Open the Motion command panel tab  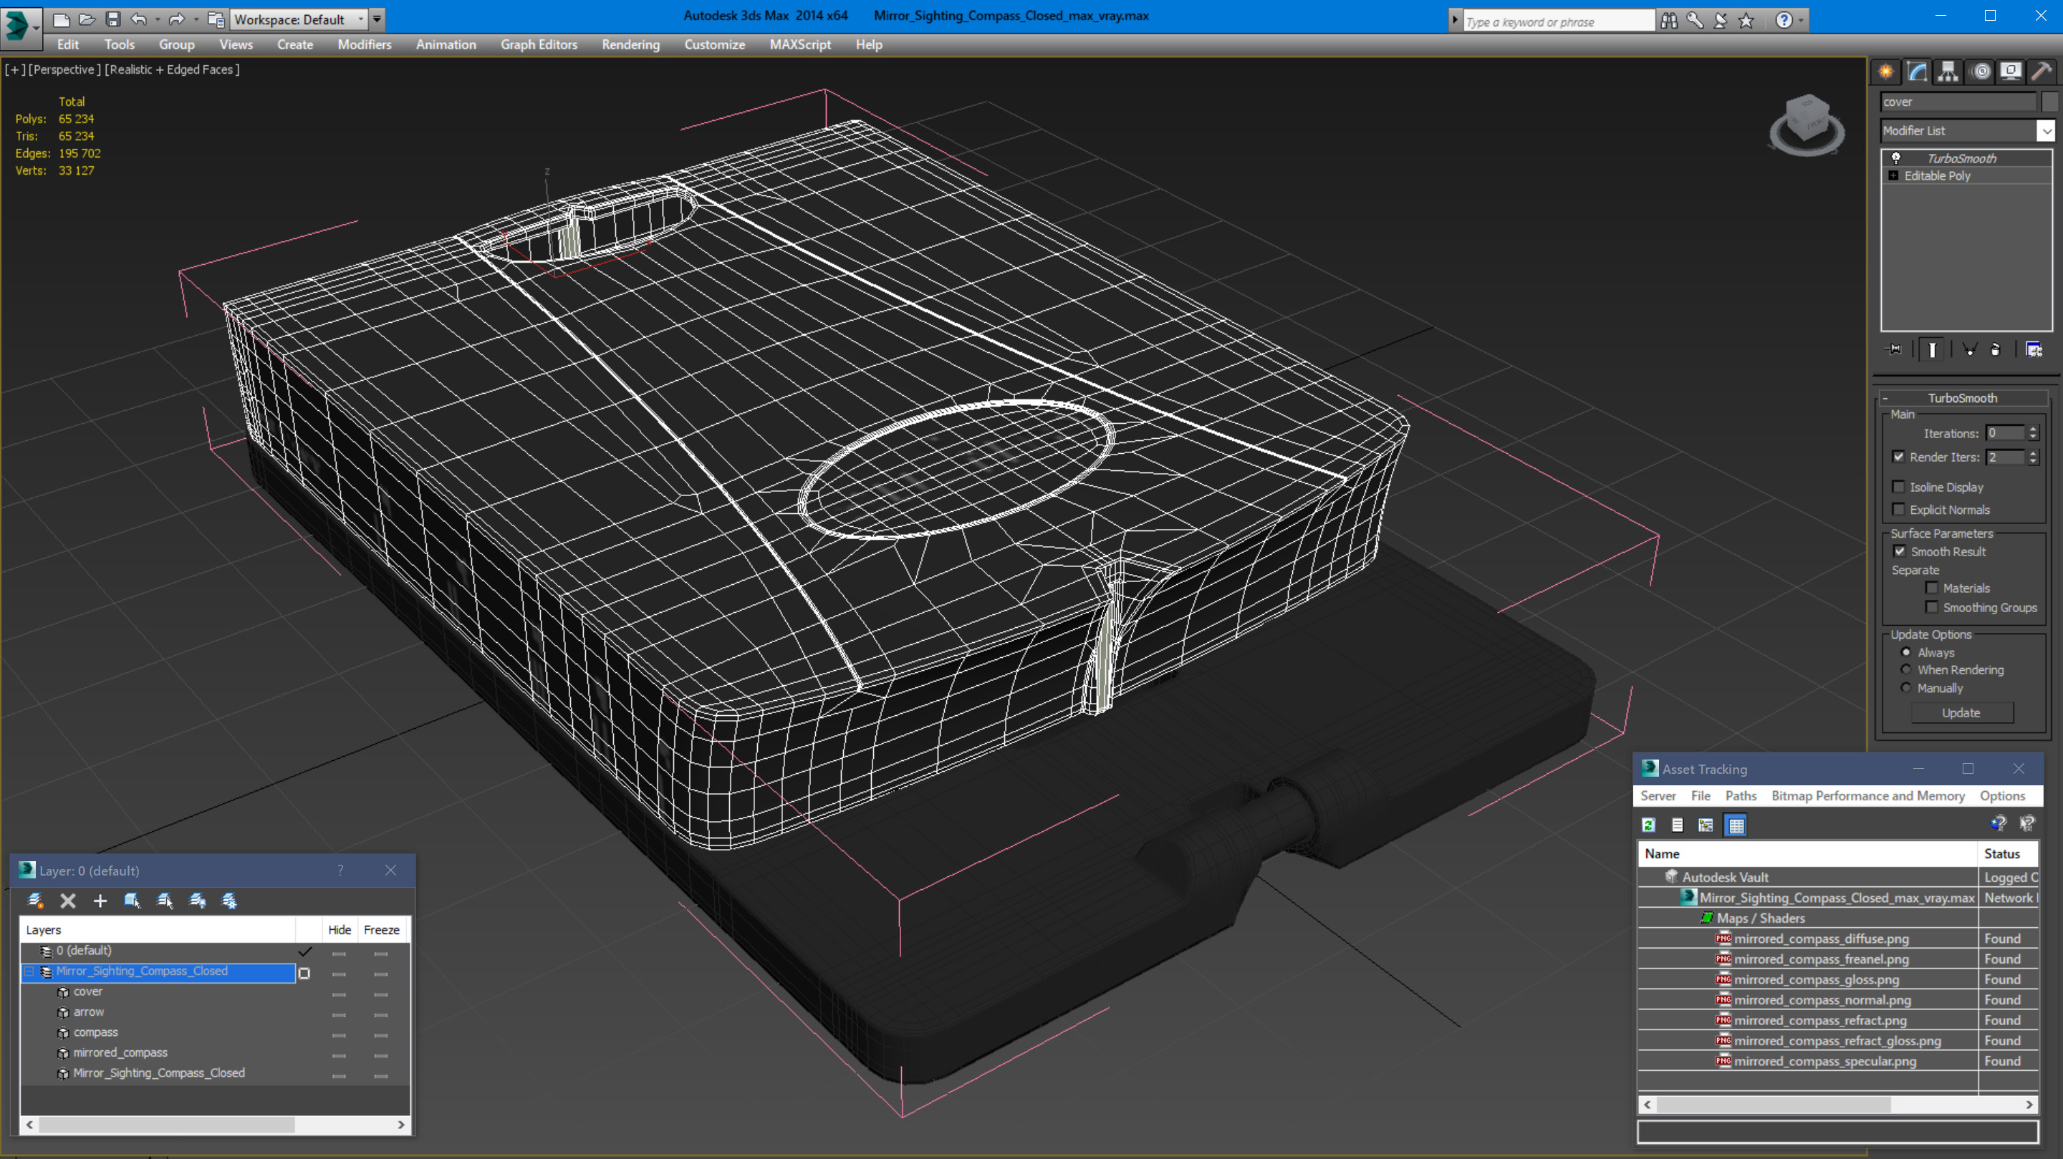click(x=1981, y=72)
